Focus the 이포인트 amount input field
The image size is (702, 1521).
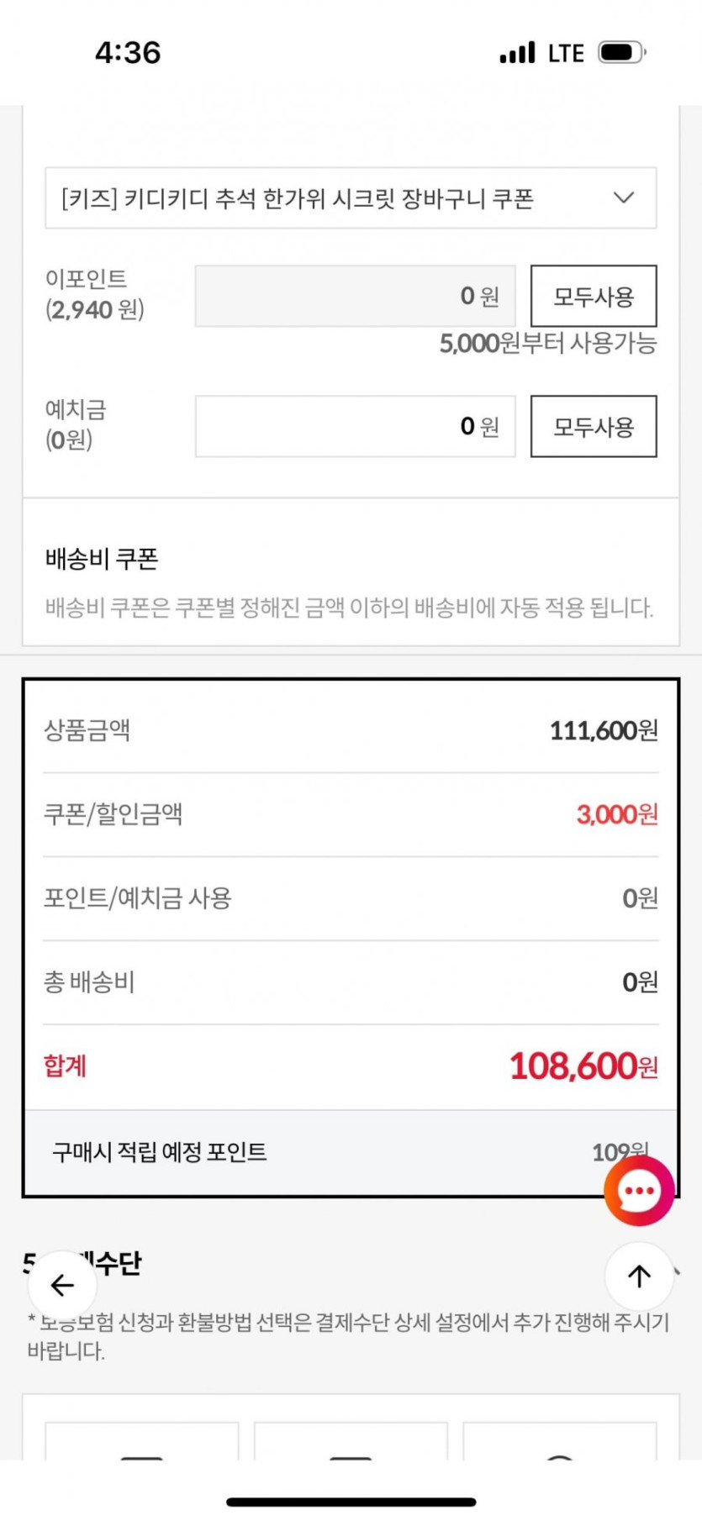coord(355,296)
